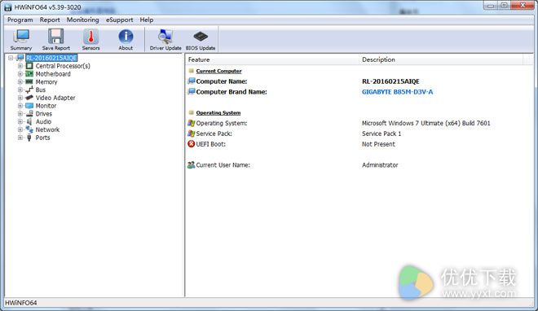Maximize the HWiNFO64 window

[x=504, y=5]
